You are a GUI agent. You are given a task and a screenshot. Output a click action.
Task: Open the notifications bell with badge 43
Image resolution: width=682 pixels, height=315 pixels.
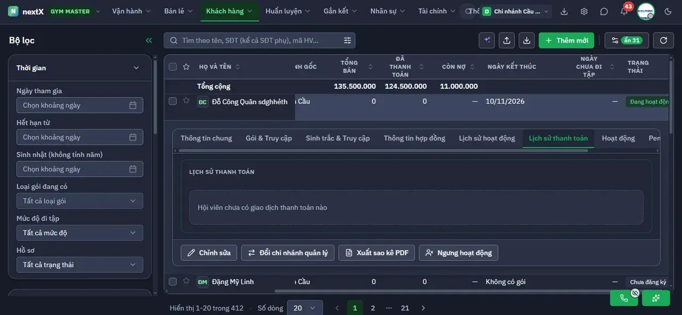click(624, 11)
